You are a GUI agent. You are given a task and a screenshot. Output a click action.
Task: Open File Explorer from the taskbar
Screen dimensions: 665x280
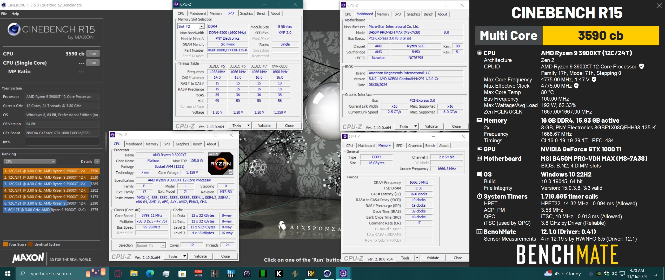(134, 274)
